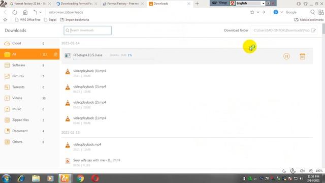The width and height of the screenshot is (325, 183).
Task: Show Others downloads category
Action: (29, 142)
